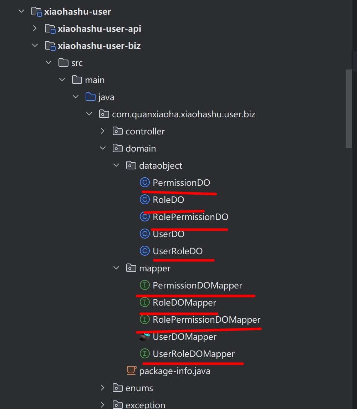Click the package-info.java coffee cup icon
The height and width of the screenshot is (409, 357).
point(131,371)
